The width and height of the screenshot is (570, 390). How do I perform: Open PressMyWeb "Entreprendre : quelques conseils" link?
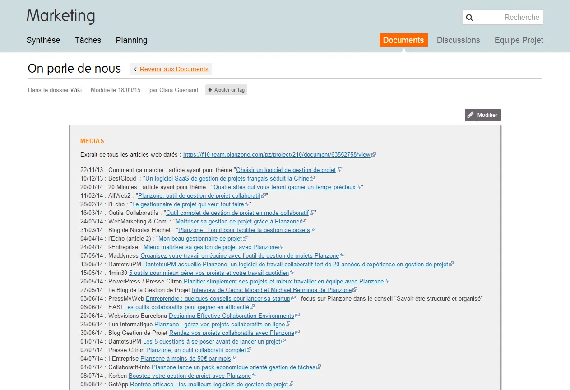pos(218,299)
